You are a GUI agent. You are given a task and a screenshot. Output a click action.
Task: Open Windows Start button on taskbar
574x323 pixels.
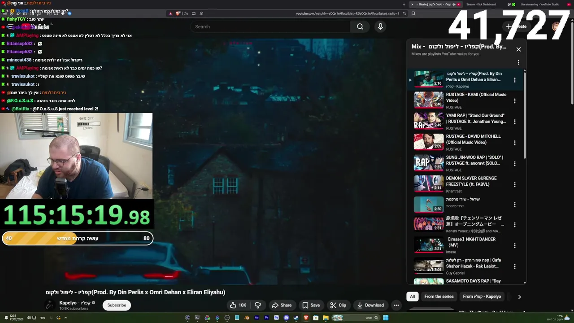coord(386,318)
